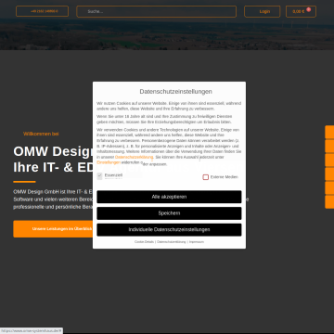
Task: Save cookie choice with Speichern
Action: tap(169, 213)
